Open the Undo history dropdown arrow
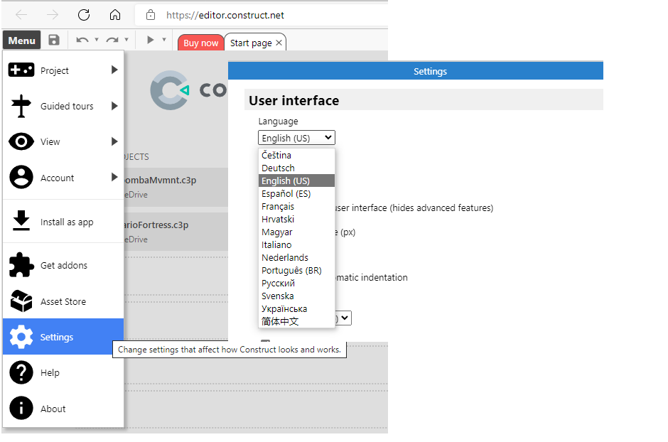The width and height of the screenshot is (668, 442). [97, 40]
